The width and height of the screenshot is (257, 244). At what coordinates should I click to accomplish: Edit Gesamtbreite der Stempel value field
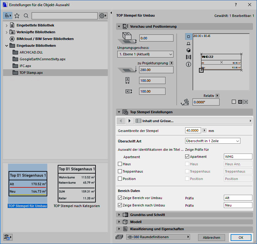coord(193,130)
